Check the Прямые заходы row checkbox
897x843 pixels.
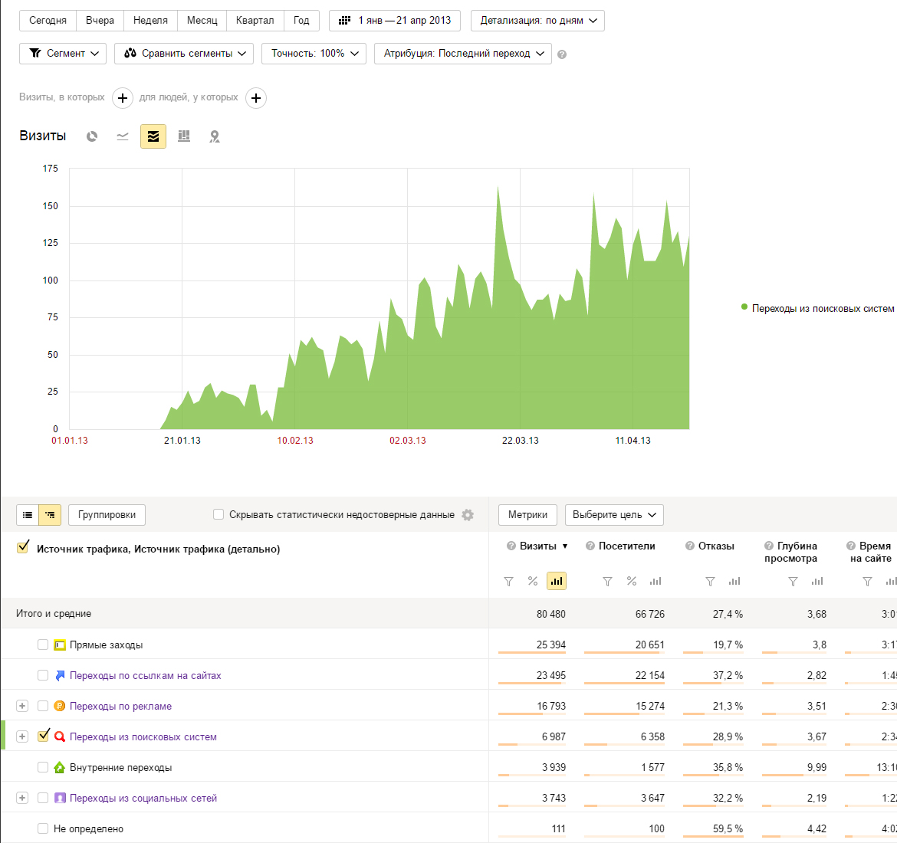coord(43,645)
